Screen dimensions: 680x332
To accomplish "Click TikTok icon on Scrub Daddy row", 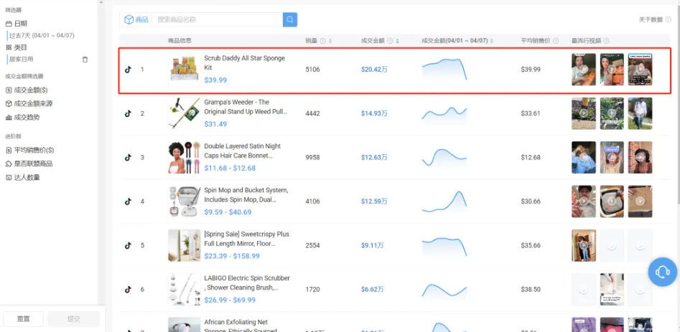I will point(128,70).
